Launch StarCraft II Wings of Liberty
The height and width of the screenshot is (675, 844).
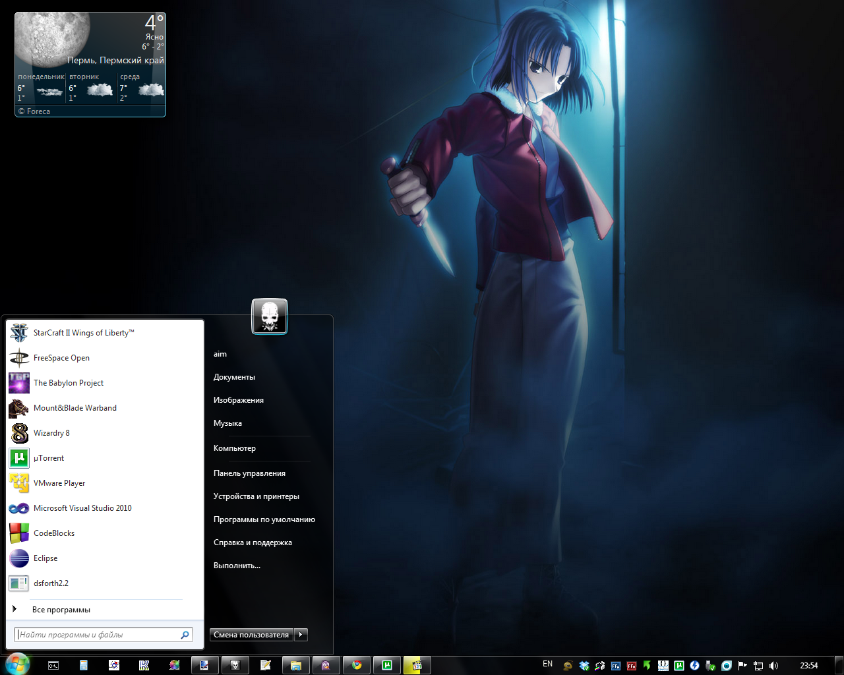83,333
